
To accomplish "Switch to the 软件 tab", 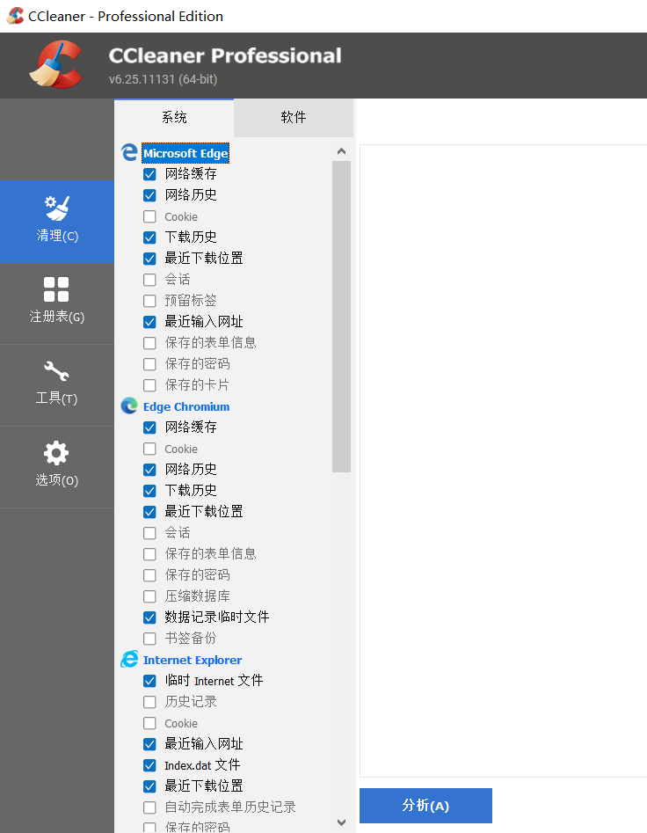I will (x=294, y=117).
